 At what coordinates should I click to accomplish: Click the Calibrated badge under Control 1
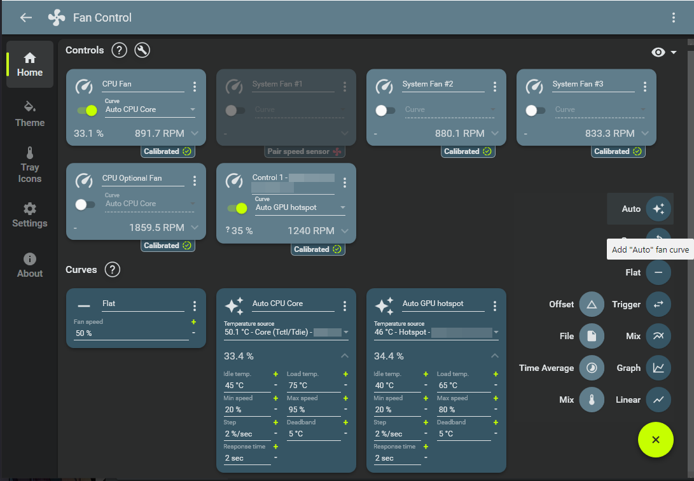point(318,249)
